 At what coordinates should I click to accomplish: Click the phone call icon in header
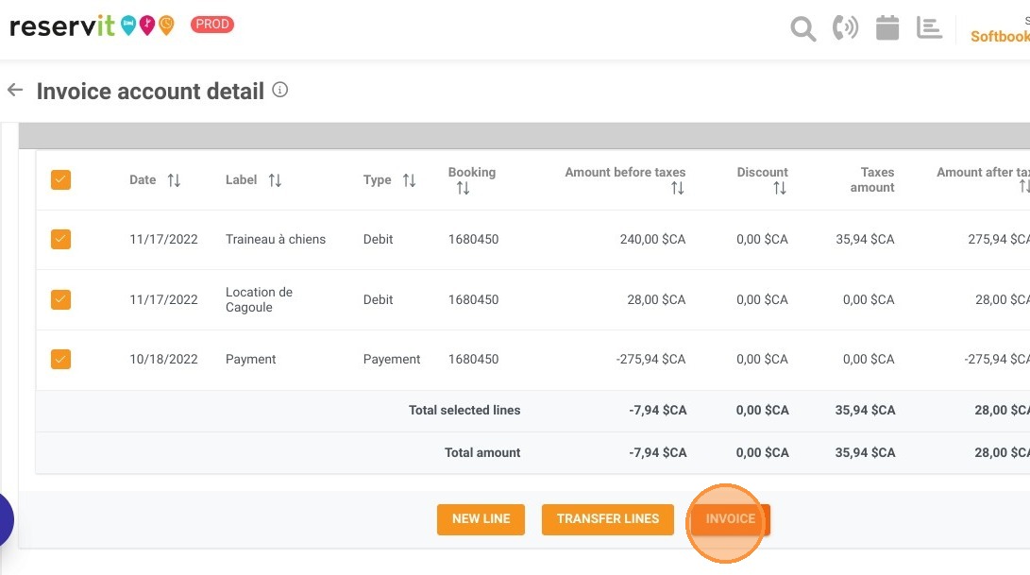point(845,27)
